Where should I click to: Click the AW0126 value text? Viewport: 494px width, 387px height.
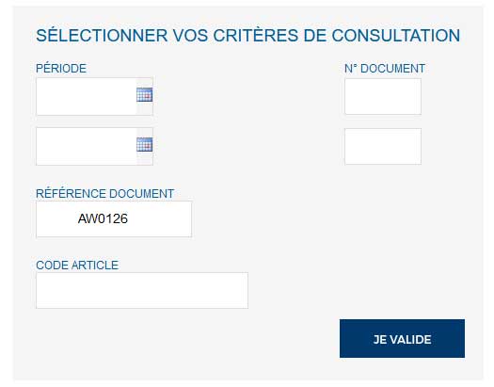pos(103,218)
